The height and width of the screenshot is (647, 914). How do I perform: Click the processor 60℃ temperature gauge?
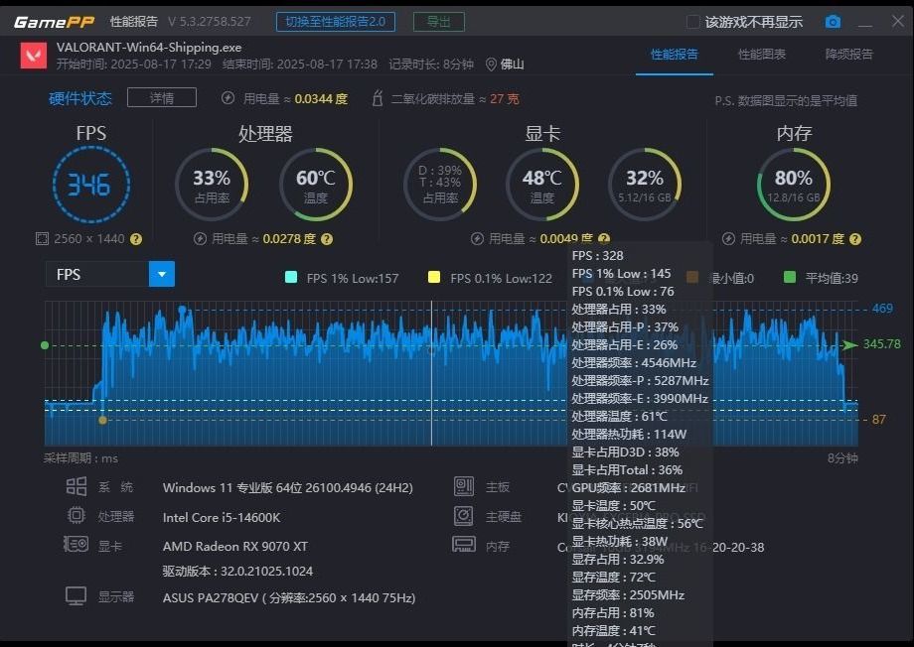(x=316, y=185)
